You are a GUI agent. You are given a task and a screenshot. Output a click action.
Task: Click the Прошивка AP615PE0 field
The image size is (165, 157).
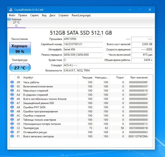[x=83, y=39]
